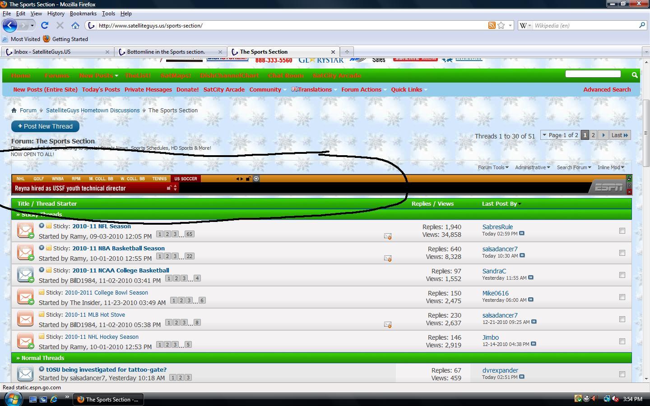
Task: Click the ESPN ticker refresh arrows icon
Action: pyautogui.click(x=630, y=178)
